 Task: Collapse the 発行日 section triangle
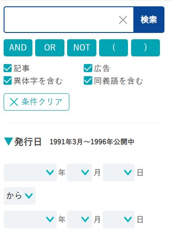click(9, 142)
